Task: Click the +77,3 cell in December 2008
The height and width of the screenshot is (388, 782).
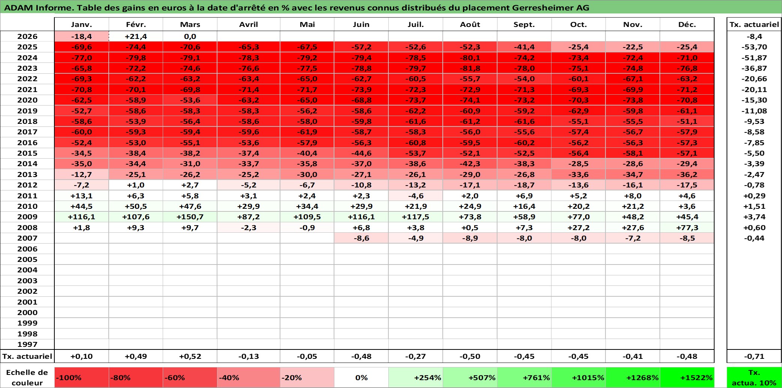Action: click(x=687, y=227)
